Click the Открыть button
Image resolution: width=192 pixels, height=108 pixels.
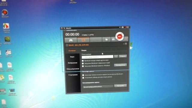[x=123, y=56]
